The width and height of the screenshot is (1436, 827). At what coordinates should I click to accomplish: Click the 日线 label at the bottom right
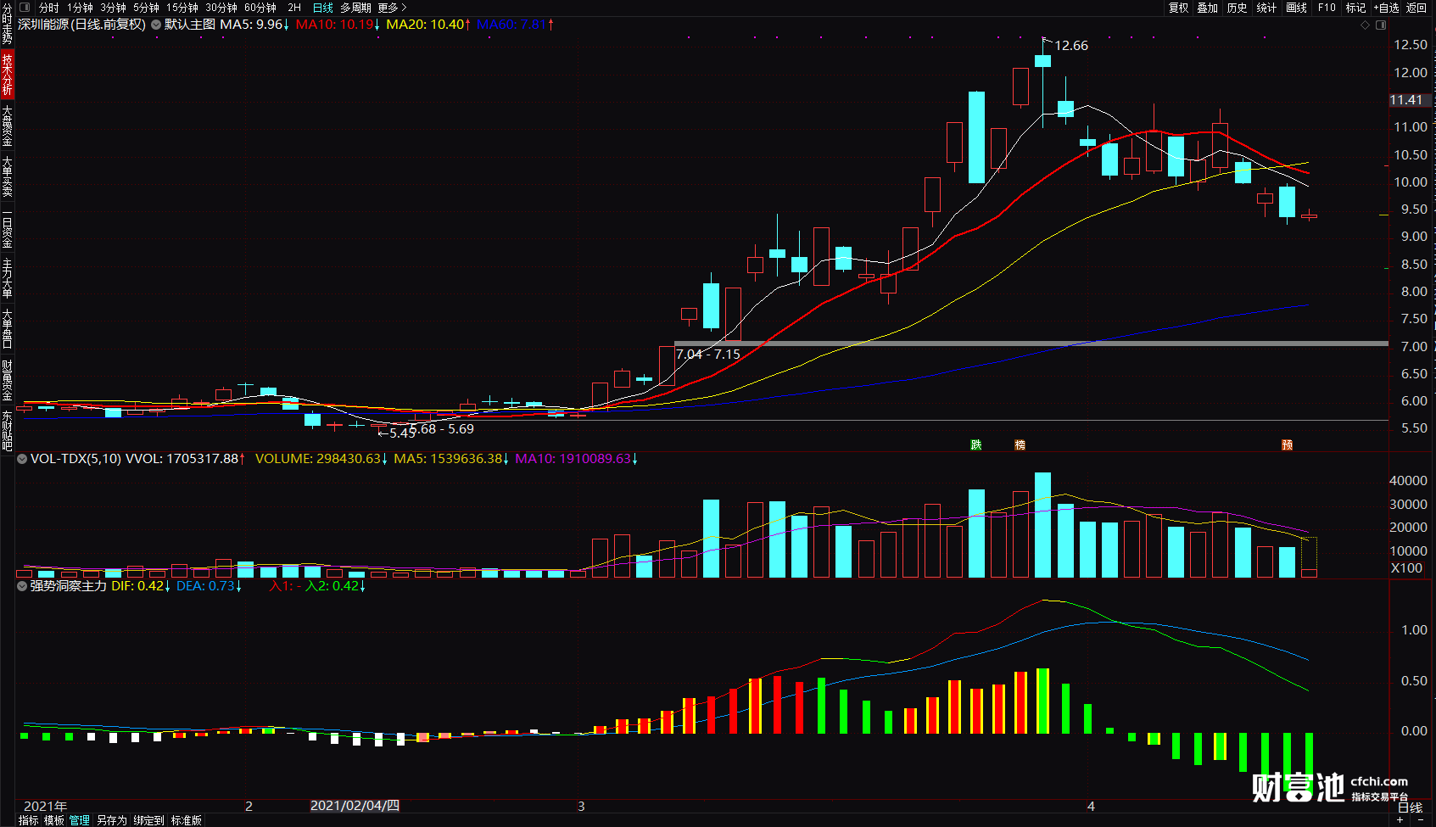[x=1411, y=807]
